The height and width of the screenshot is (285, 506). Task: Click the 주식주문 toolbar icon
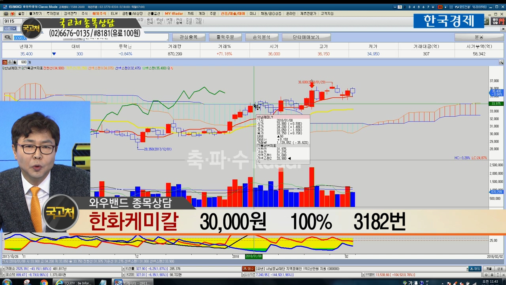pyautogui.click(x=189, y=21)
